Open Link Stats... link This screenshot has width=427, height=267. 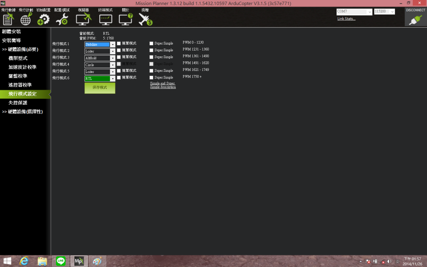(346, 18)
